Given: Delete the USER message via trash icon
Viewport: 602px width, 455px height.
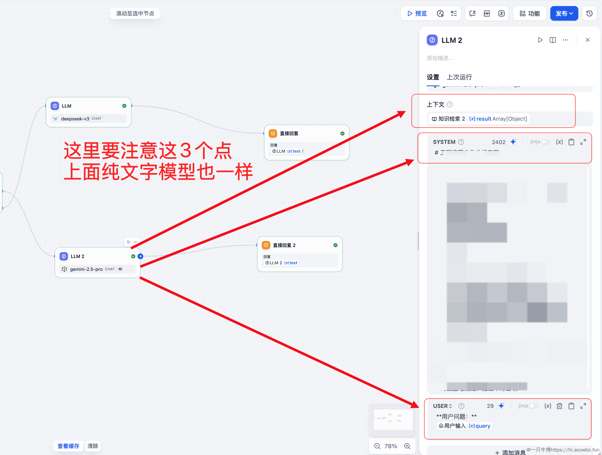Looking at the screenshot, I should click(x=560, y=406).
